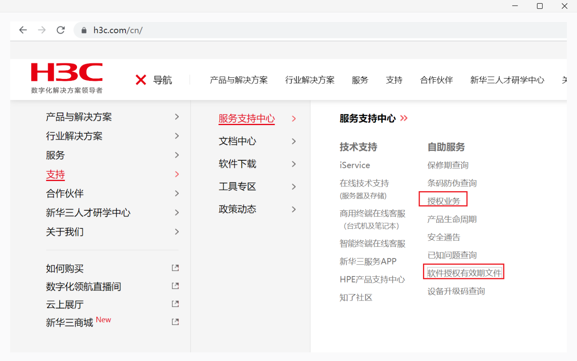This screenshot has width=577, height=361.
Task: Open 合作伙伴 in top navigation bar
Action: pos(436,80)
